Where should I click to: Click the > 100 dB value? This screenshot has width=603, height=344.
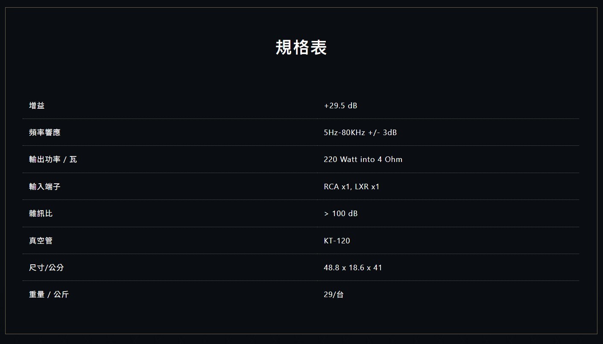(340, 214)
